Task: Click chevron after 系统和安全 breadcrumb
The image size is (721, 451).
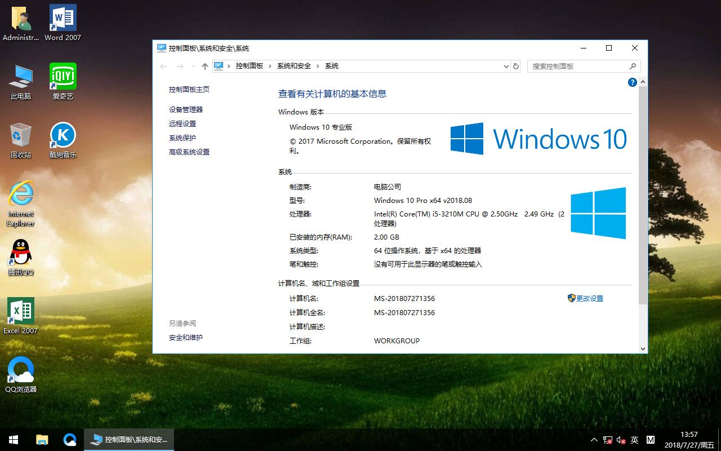Action: 317,66
